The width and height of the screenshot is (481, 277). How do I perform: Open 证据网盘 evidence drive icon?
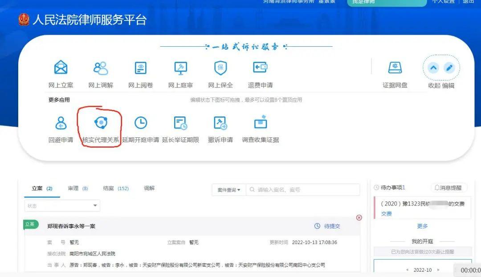tap(395, 68)
